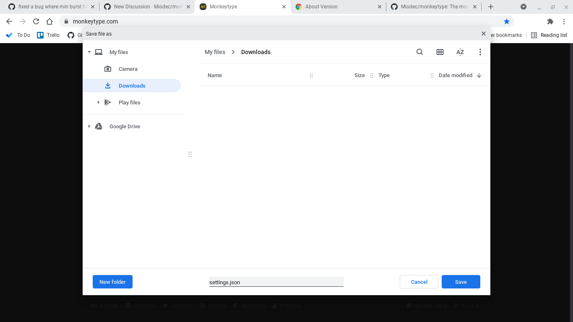Select the Camera folder
This screenshot has height=322, width=573.
click(x=128, y=69)
